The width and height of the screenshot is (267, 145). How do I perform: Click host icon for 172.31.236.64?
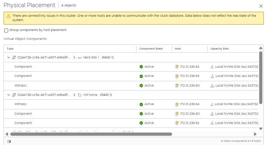click(177, 104)
